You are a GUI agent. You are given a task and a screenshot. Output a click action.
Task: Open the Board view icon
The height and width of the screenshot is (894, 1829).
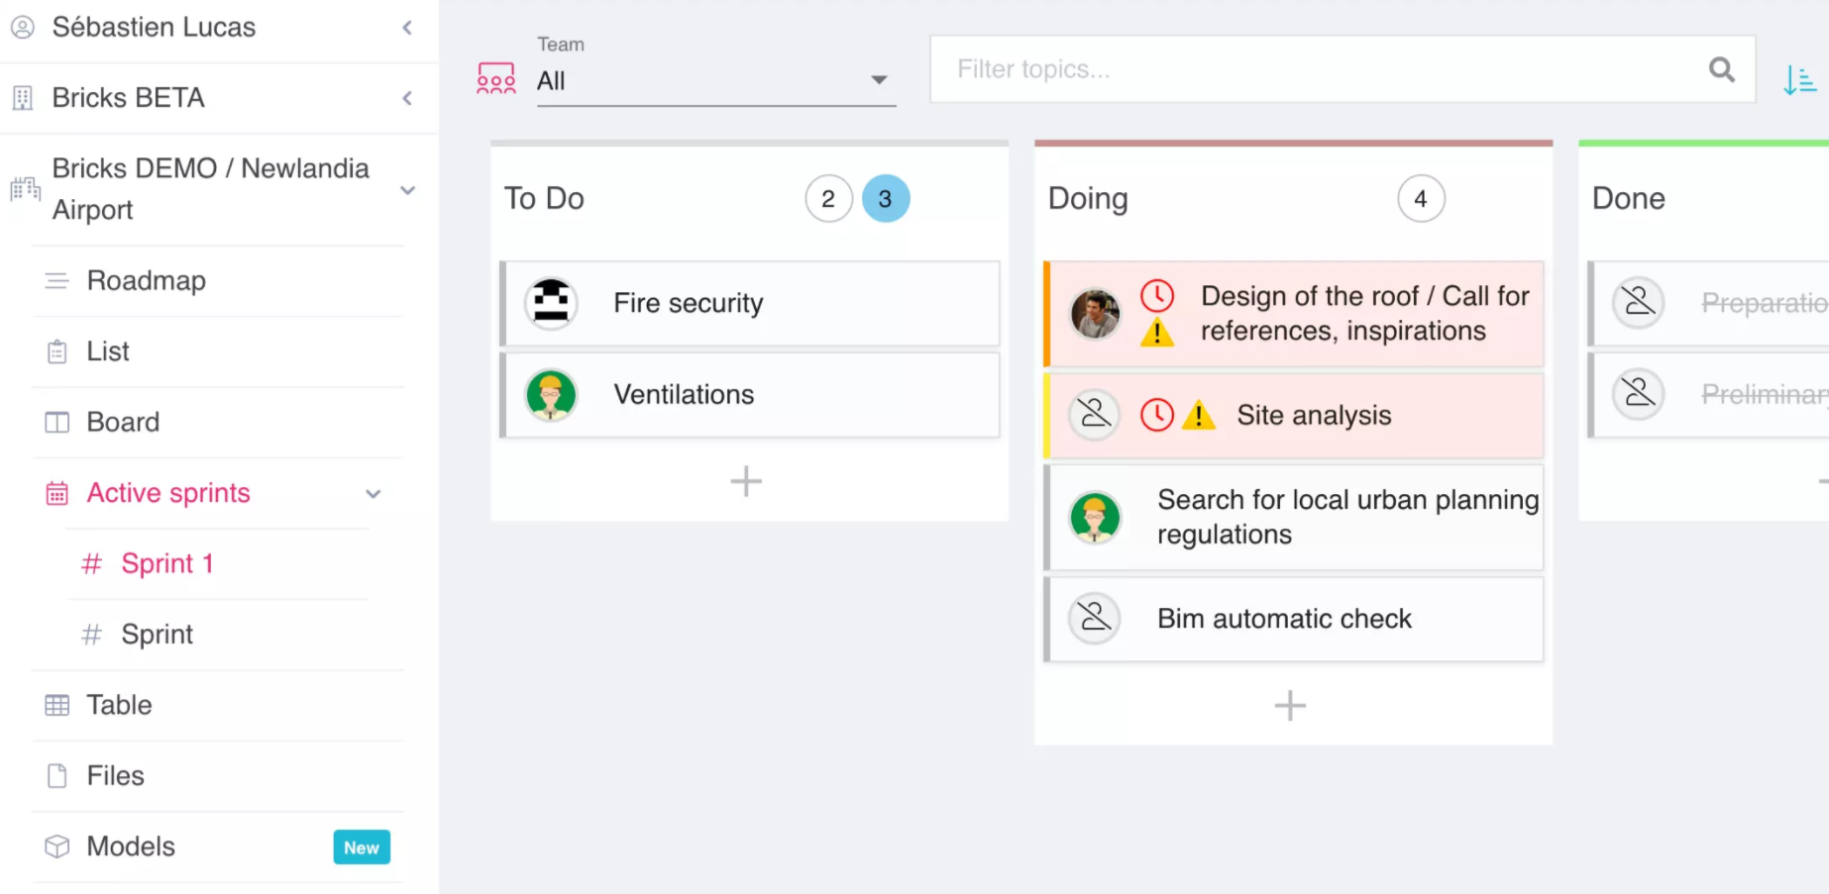click(x=56, y=422)
